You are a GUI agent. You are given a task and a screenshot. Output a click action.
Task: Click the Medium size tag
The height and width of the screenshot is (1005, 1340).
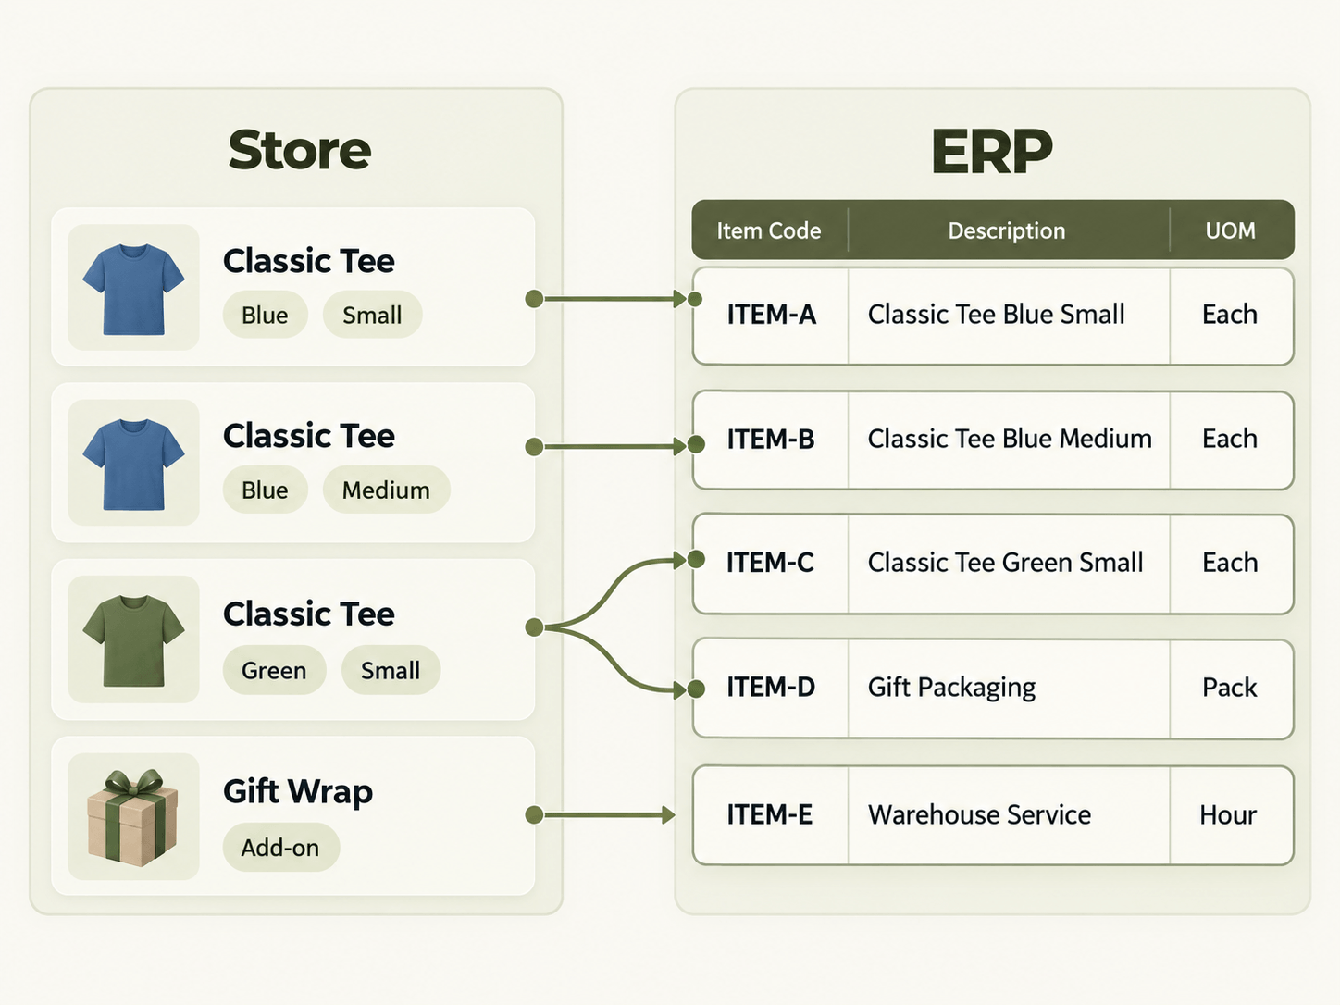click(x=386, y=490)
